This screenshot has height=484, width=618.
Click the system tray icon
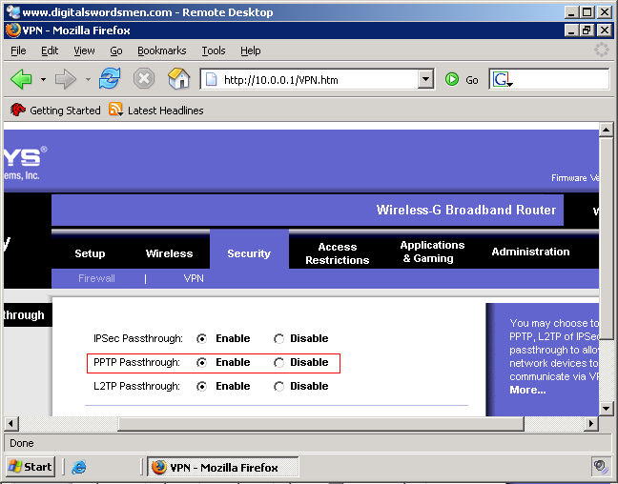click(601, 467)
